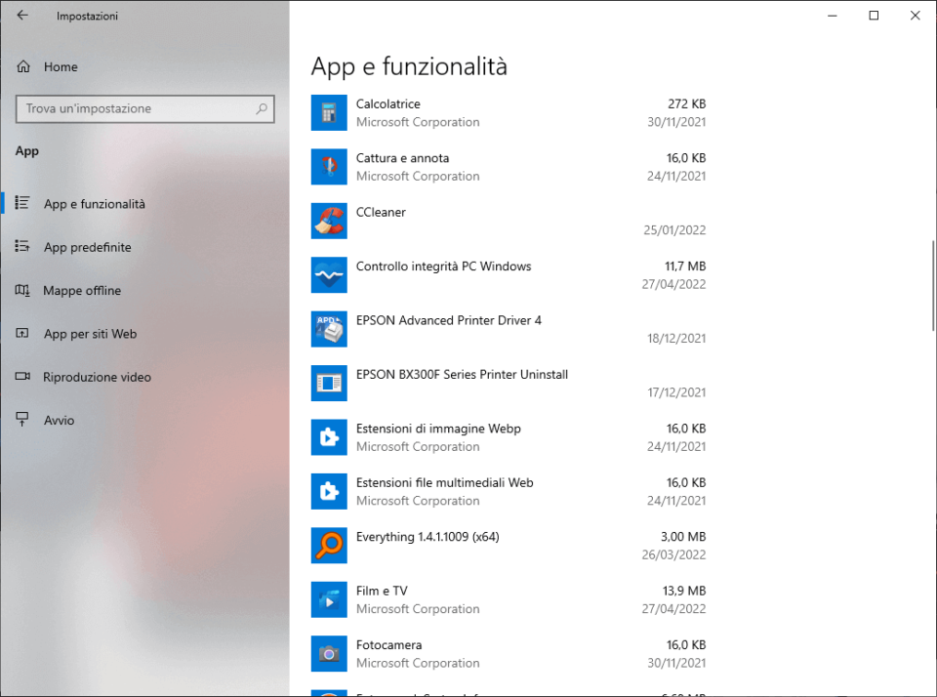This screenshot has width=937, height=697.
Task: Click the back arrow in Impostazioni
Action: pos(22,16)
